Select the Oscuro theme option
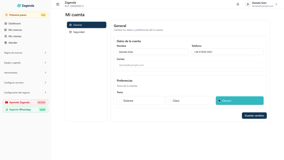Screen dimensions: 284x160 click(240, 101)
